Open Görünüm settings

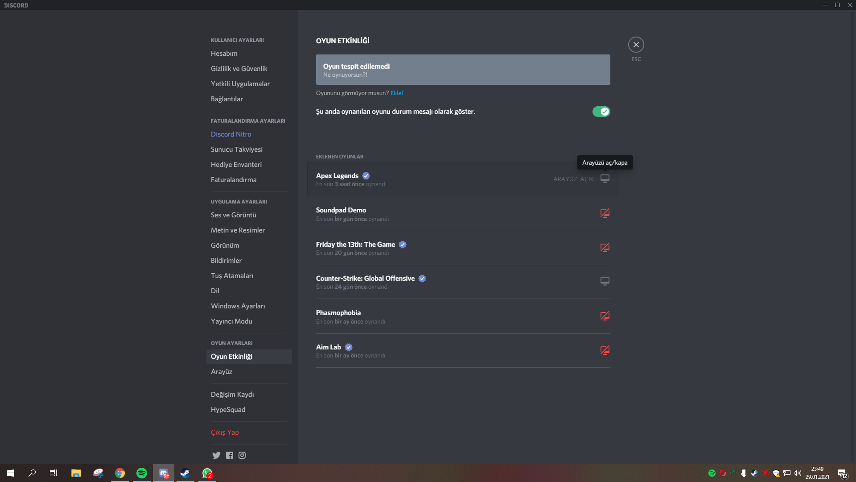click(x=249, y=245)
